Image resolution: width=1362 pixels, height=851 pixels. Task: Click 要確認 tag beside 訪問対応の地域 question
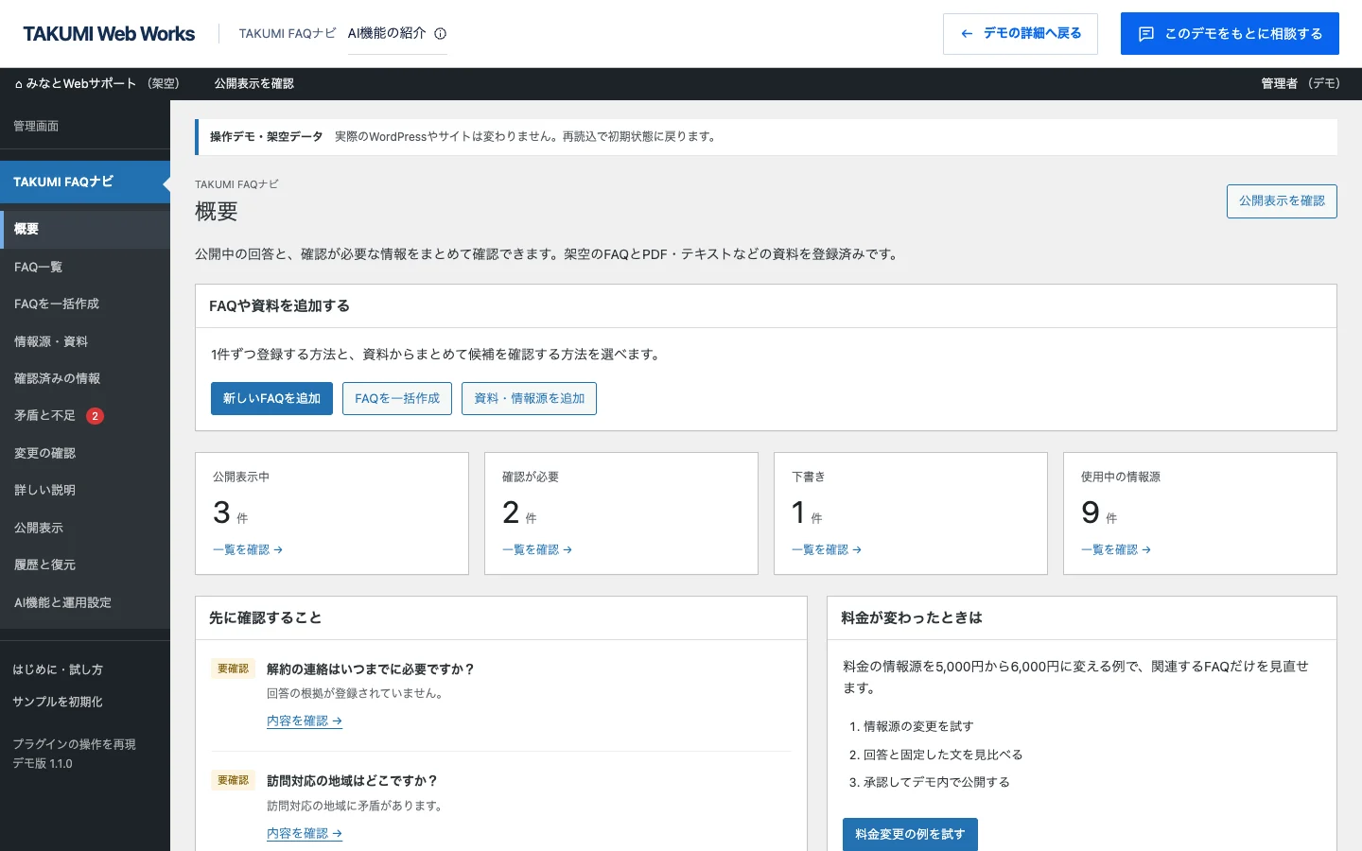point(233,780)
